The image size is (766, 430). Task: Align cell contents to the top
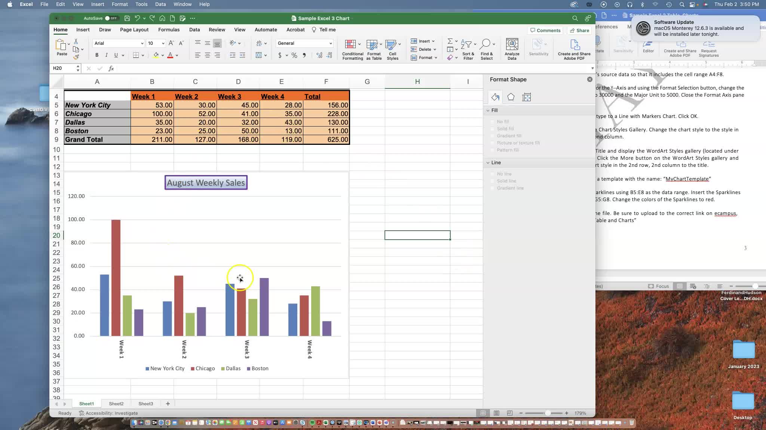(x=197, y=43)
